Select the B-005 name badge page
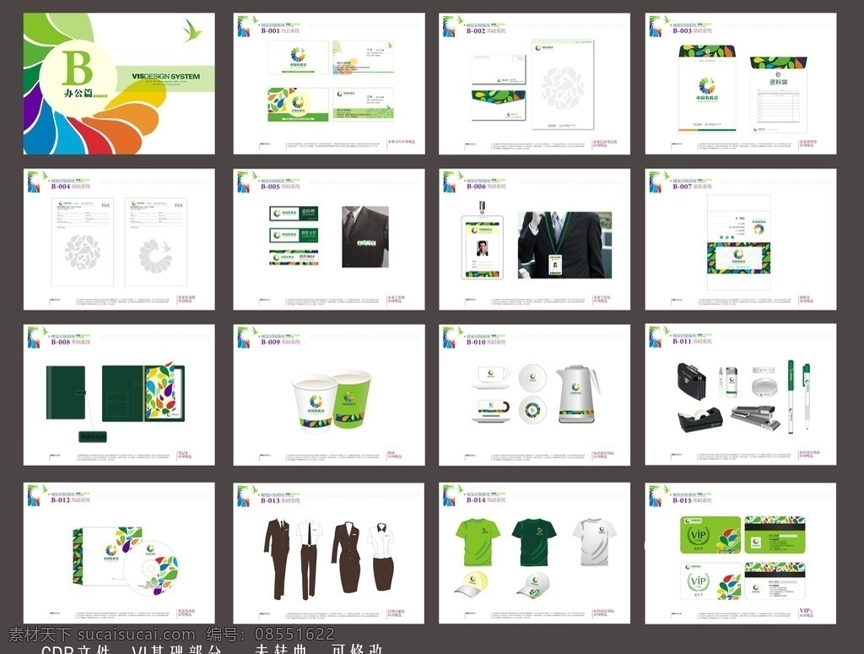864x654 pixels. pos(329,239)
